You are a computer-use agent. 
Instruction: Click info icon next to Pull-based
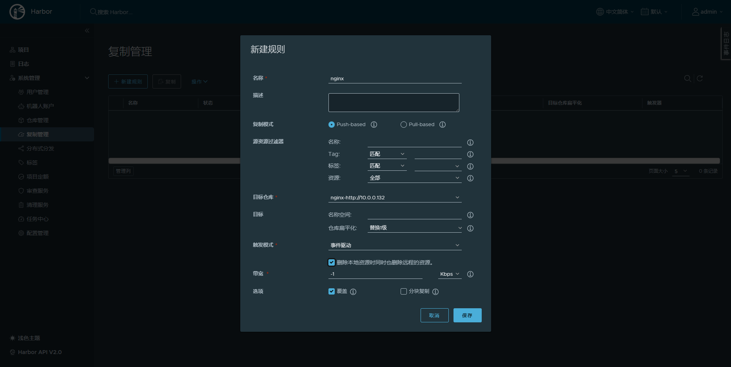443,125
